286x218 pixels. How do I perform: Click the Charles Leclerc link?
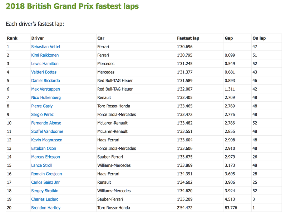[x=45, y=199]
